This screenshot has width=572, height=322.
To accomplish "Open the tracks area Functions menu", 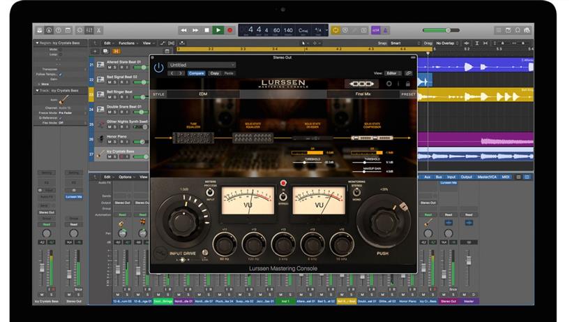I will (128, 43).
